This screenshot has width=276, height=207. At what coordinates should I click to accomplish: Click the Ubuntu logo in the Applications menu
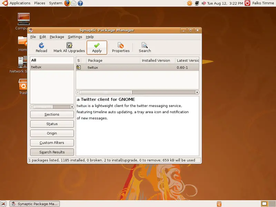[5, 3]
